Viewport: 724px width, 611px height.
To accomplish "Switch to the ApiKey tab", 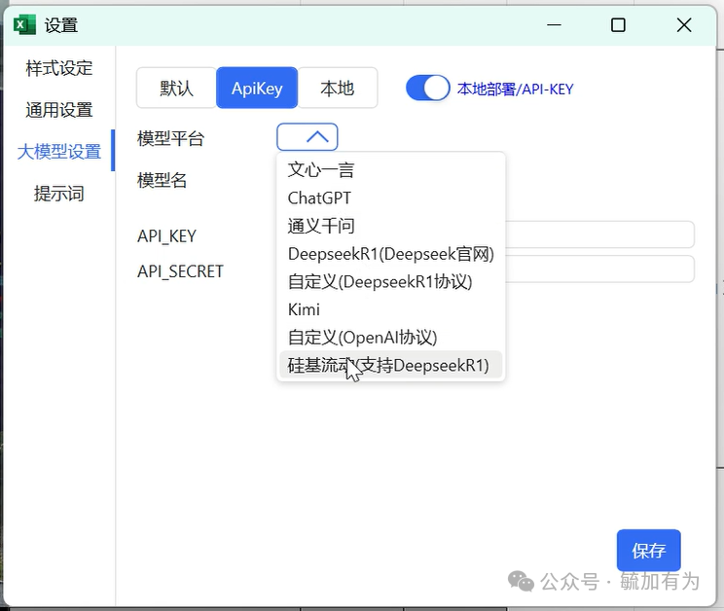I will coord(257,88).
